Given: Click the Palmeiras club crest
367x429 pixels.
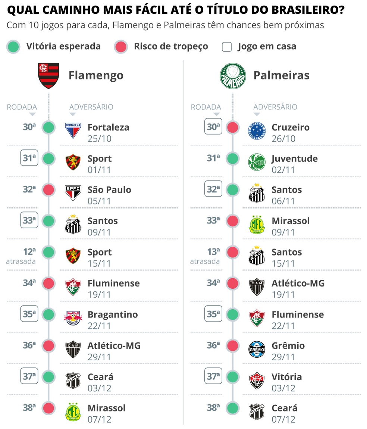Looking at the screenshot, I should point(233,75).
